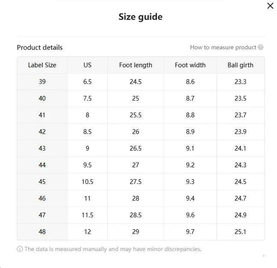Click the manual measurement disclaimer text
Viewport: 277px width, 268px height.
[x=113, y=249]
